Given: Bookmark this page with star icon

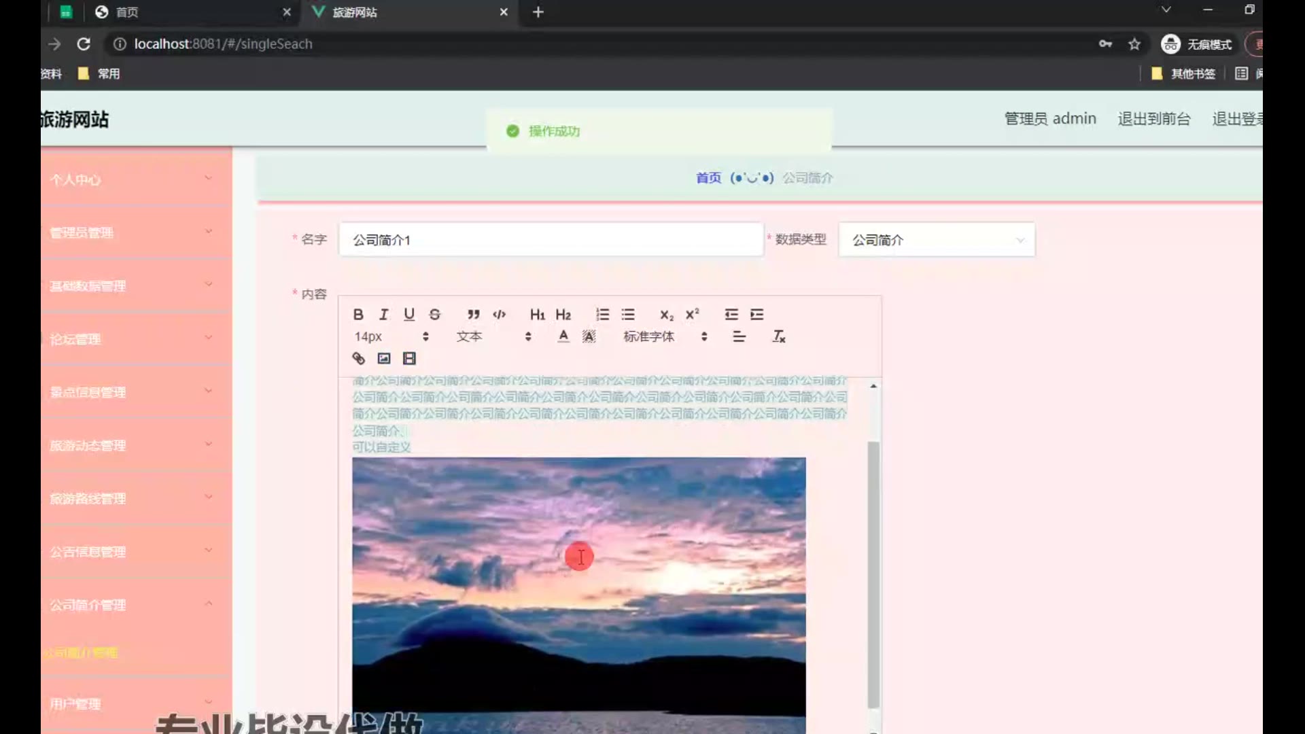Looking at the screenshot, I should (1134, 44).
